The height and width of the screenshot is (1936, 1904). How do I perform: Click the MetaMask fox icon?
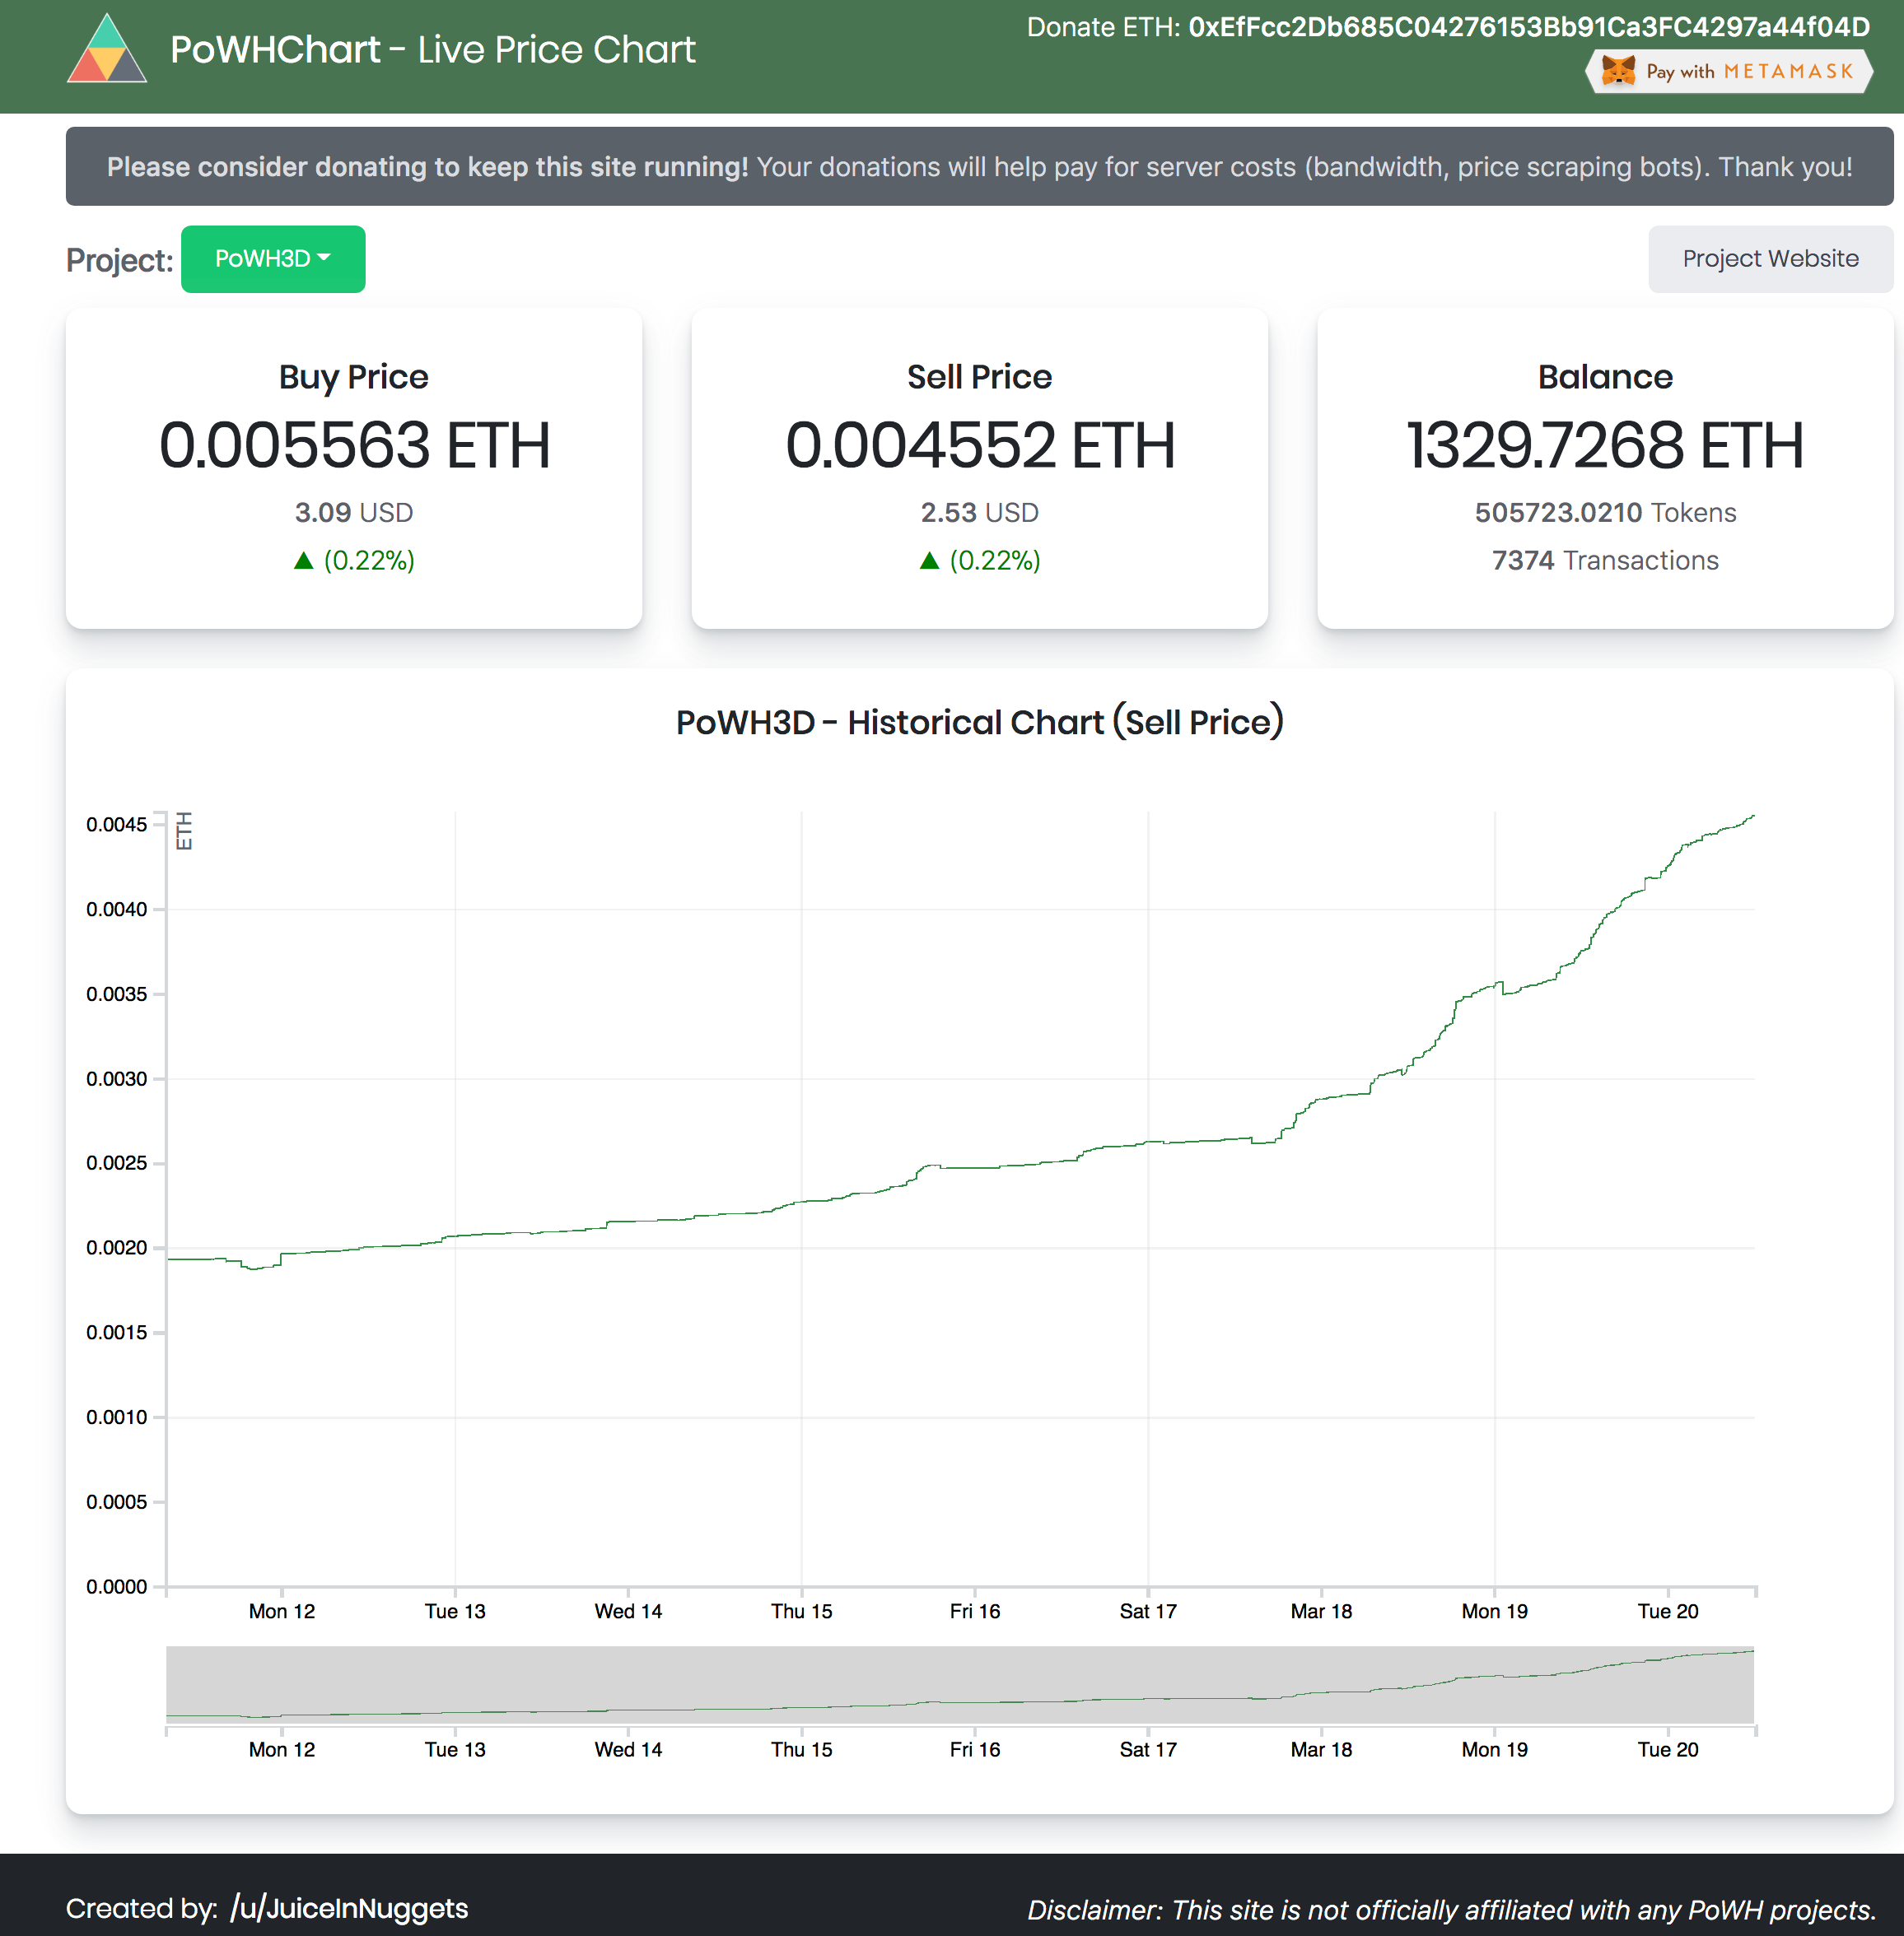pyautogui.click(x=1617, y=71)
